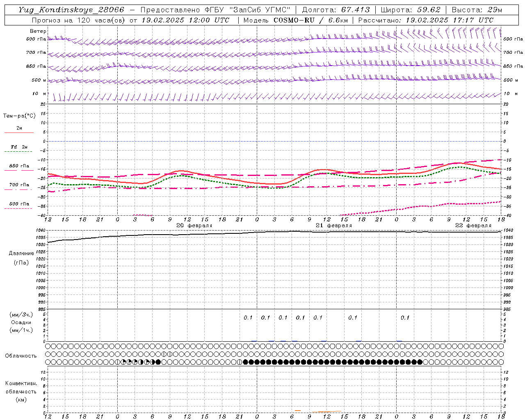Image resolution: width=525 pixels, height=420 pixels.
Task: Click the Td 2м dew point legend entry
Action: pyautogui.click(x=19, y=147)
